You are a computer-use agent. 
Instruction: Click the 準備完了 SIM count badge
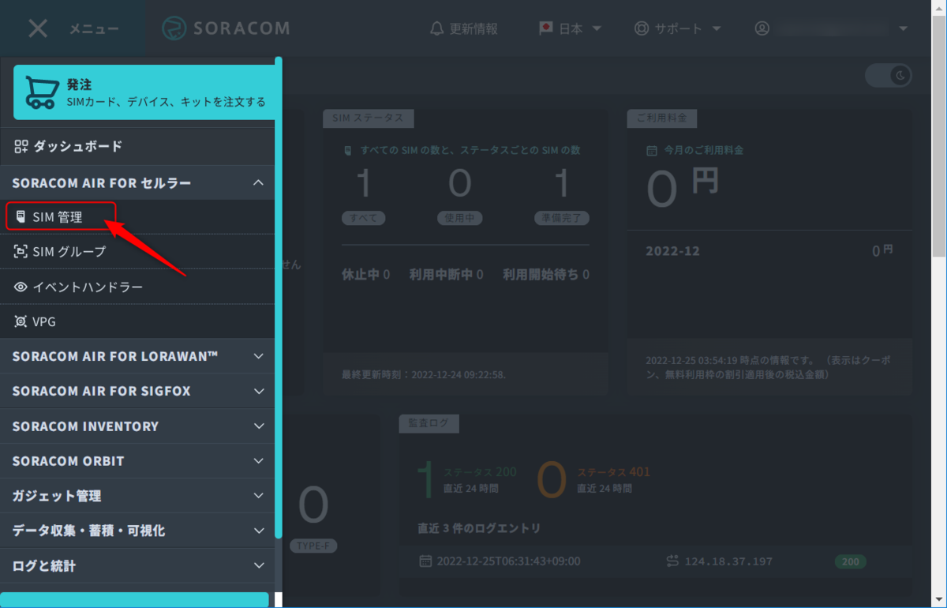pyautogui.click(x=561, y=218)
